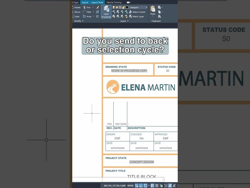Toggle ortho mode in status bar
The height and width of the screenshot is (188, 250).
141,186
